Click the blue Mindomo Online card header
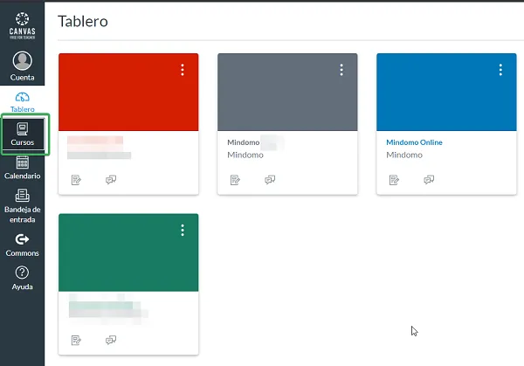The width and height of the screenshot is (524, 366). (x=446, y=92)
